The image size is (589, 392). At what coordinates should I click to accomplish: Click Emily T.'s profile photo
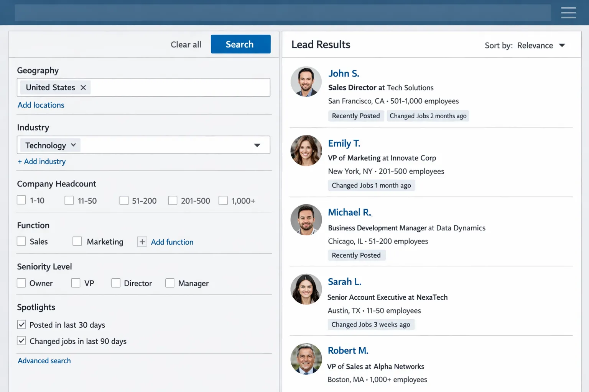point(306,150)
